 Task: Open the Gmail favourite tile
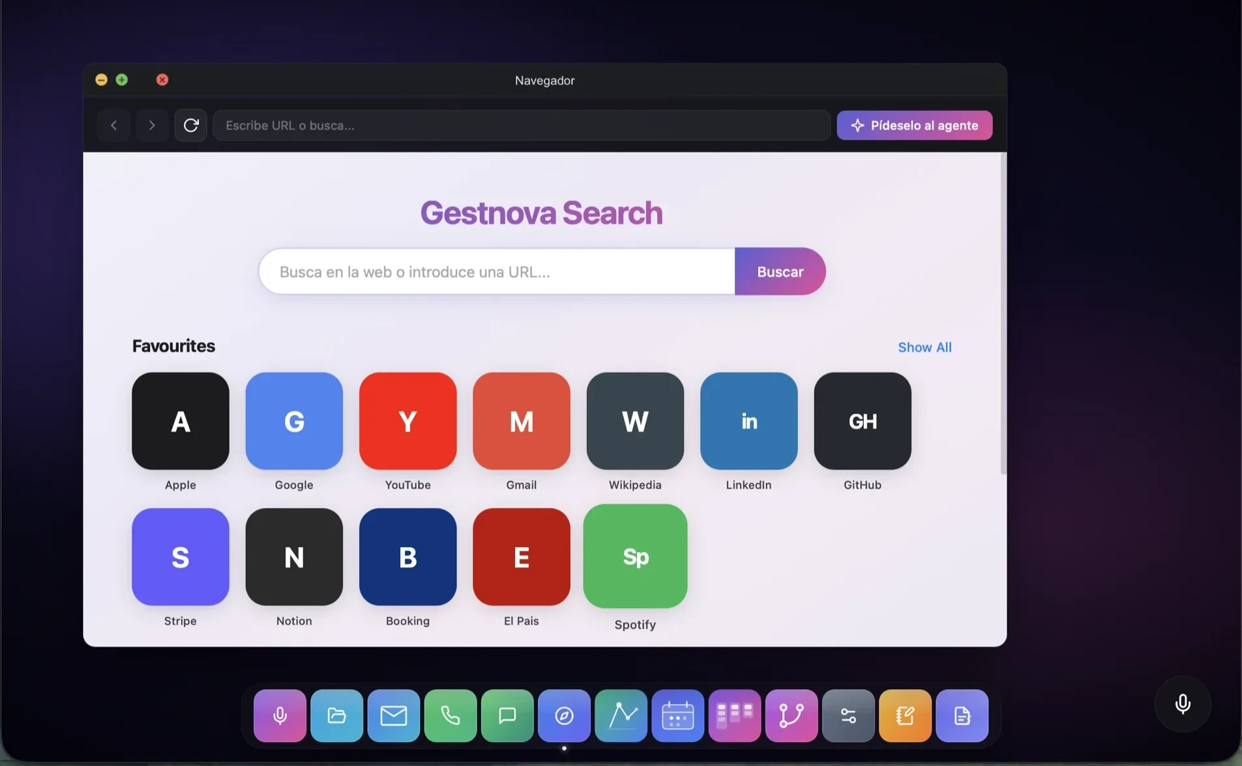[x=522, y=421]
